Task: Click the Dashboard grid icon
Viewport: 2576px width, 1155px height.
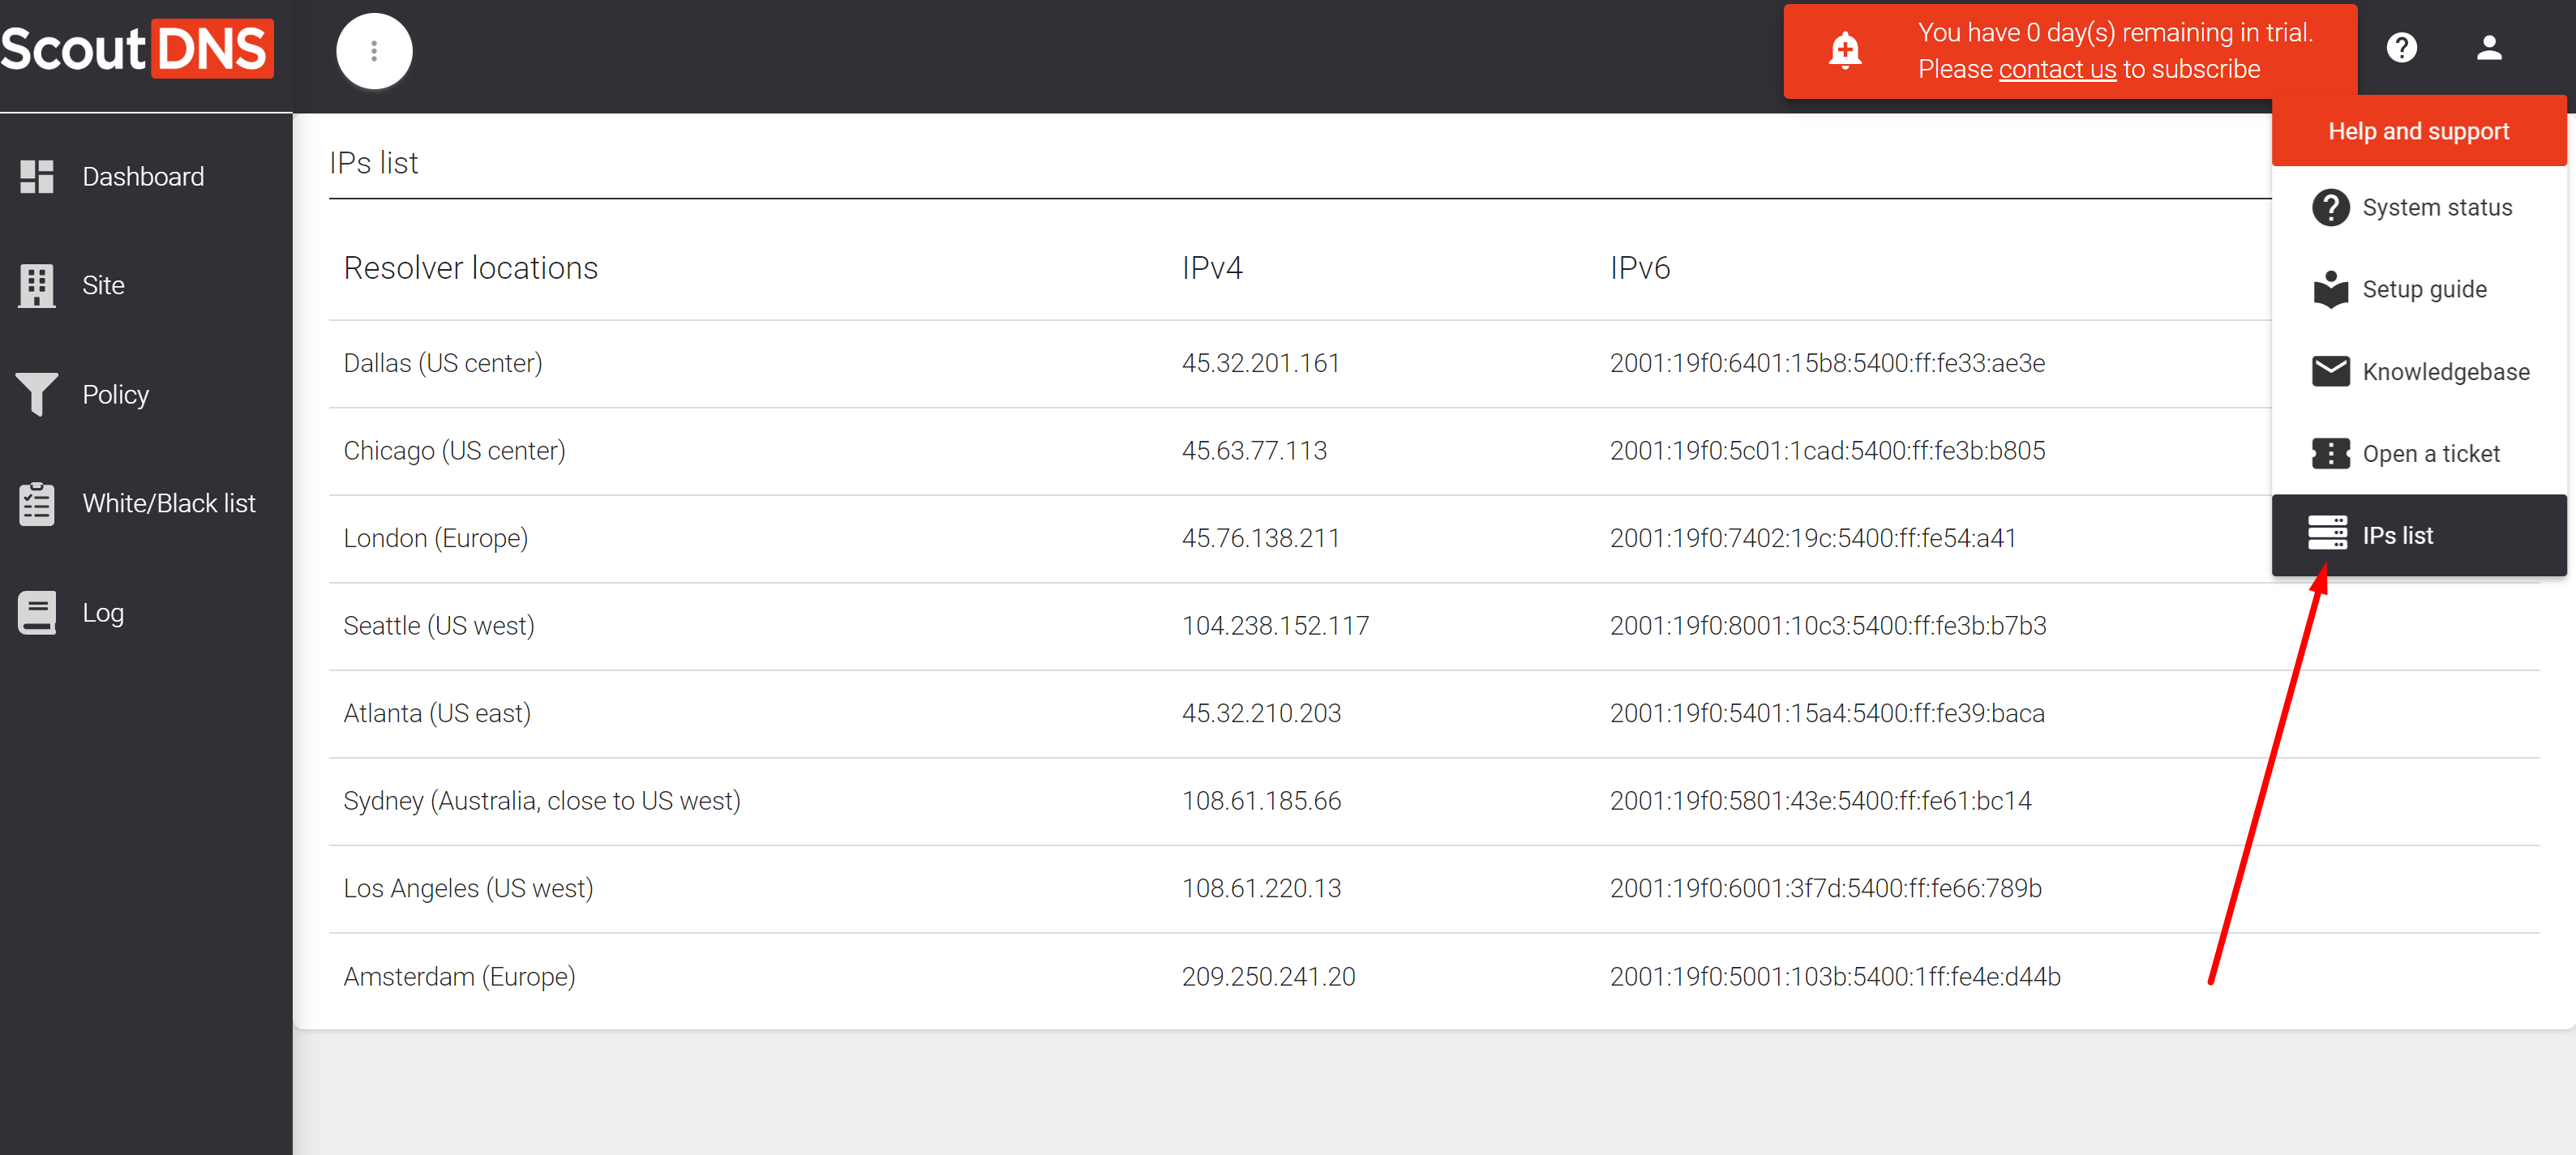Action: (37, 177)
